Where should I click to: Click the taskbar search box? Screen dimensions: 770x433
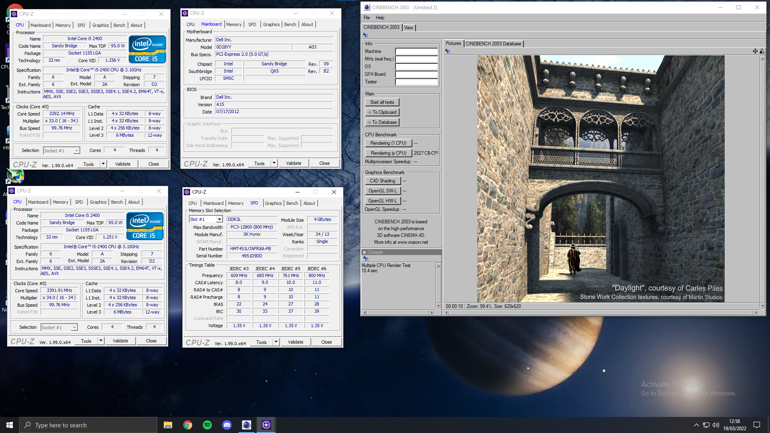coord(88,425)
